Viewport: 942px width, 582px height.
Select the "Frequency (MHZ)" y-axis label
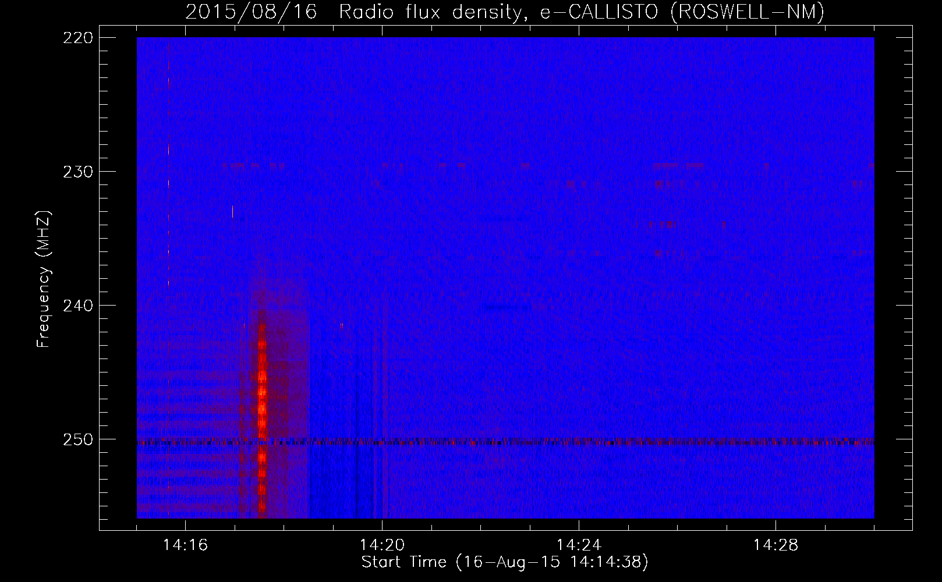point(44,279)
